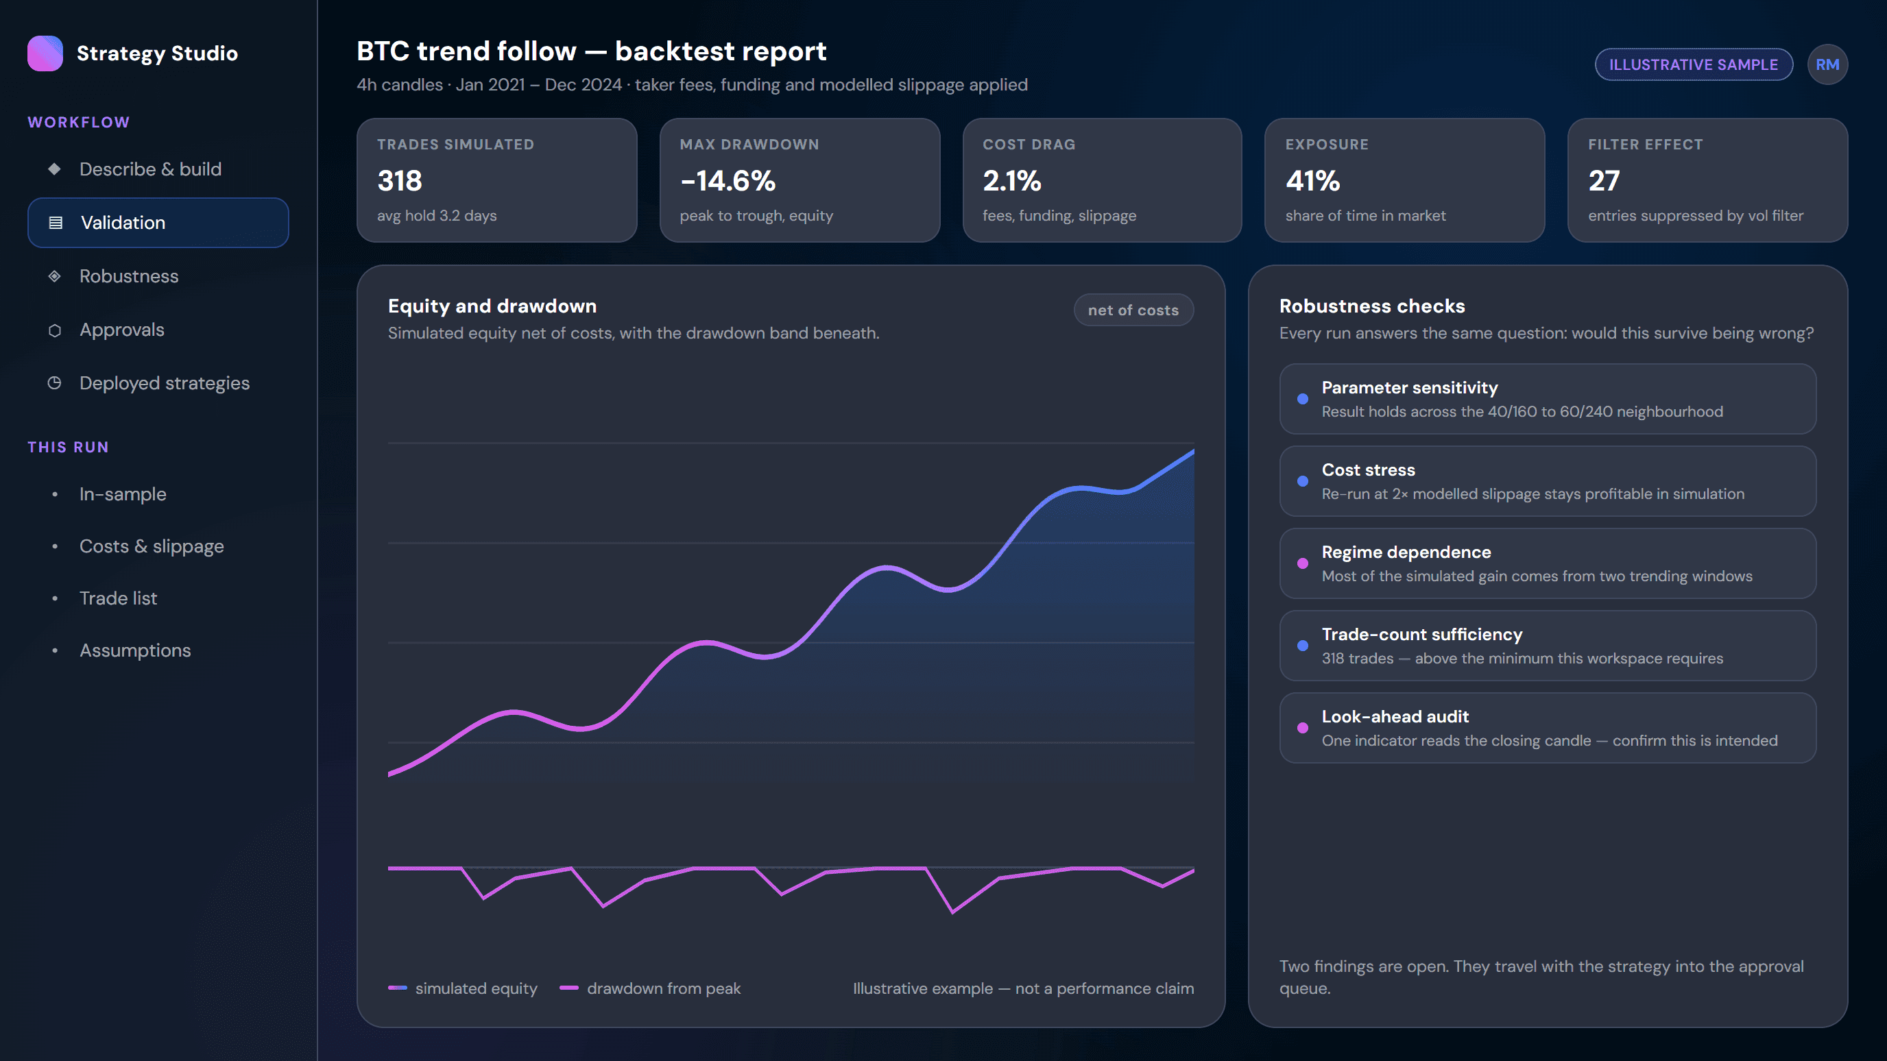Click the simulated equity legend swatch
The width and height of the screenshot is (1887, 1061).
398,988
